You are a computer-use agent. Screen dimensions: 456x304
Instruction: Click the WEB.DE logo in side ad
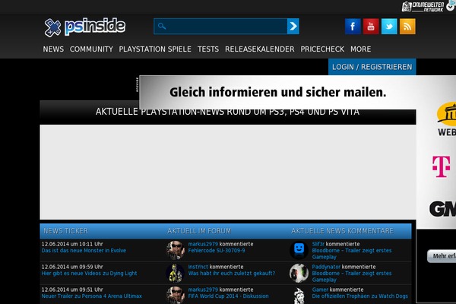coord(446,119)
